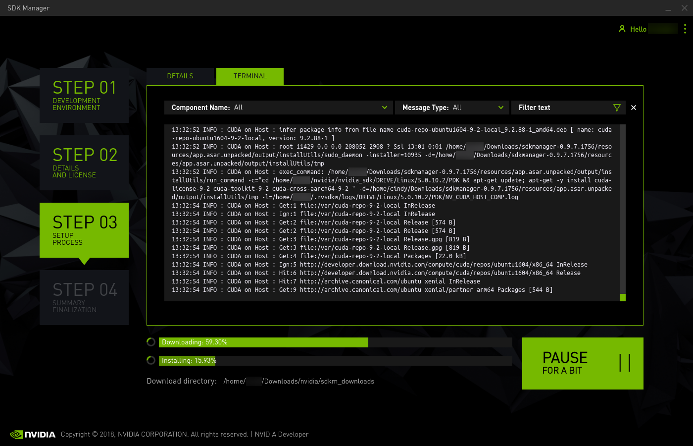Switch to the Details tab

click(x=180, y=76)
